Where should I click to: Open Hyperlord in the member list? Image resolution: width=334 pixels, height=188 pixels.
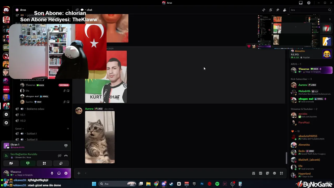311,175
